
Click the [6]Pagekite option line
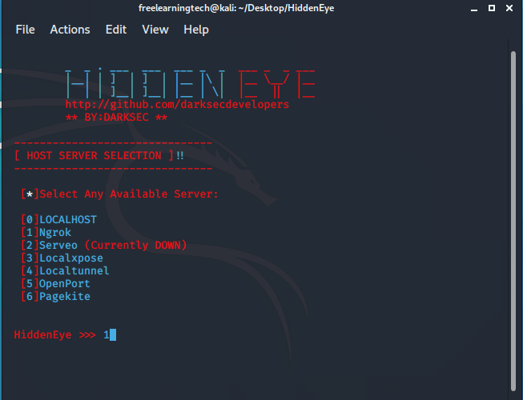coord(55,297)
